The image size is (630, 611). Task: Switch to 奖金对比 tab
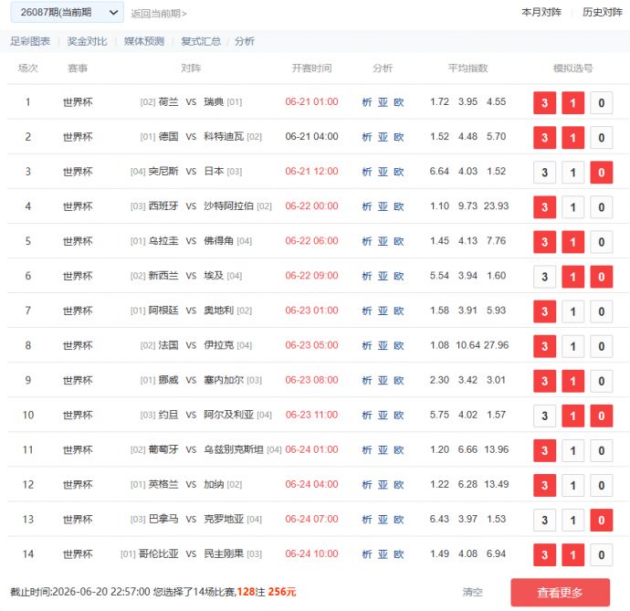tap(87, 41)
